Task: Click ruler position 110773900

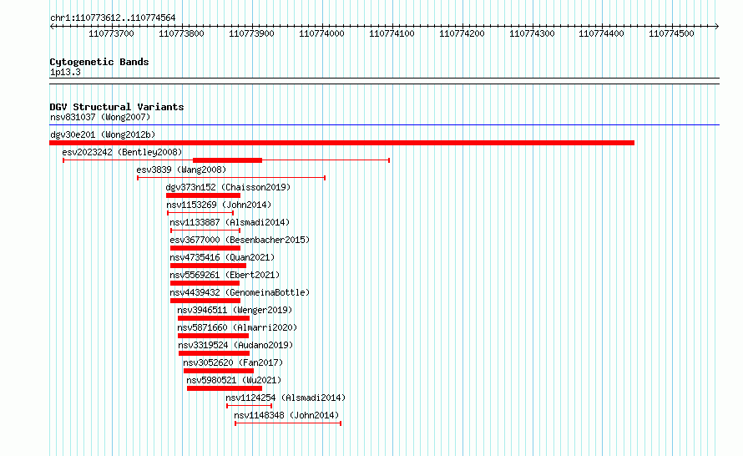Action: click(251, 33)
